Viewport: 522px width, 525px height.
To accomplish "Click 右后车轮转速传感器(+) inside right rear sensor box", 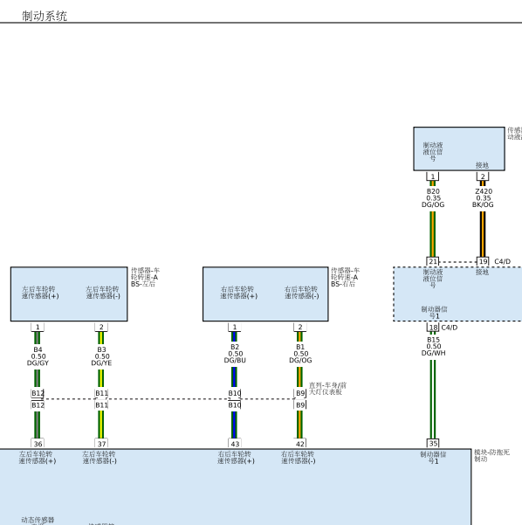I will click(x=239, y=293).
